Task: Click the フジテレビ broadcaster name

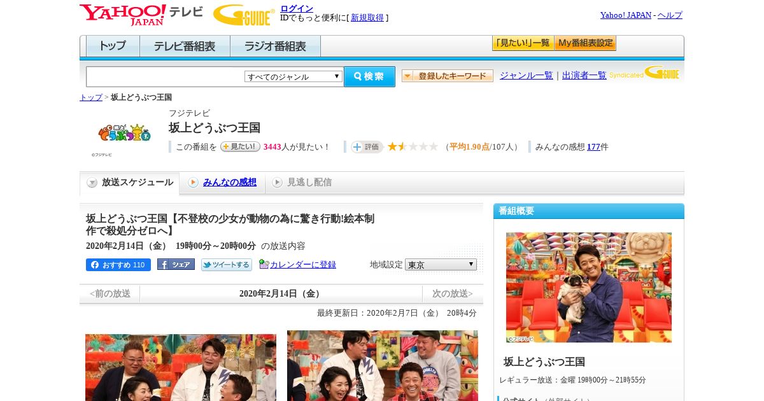Action: point(189,113)
